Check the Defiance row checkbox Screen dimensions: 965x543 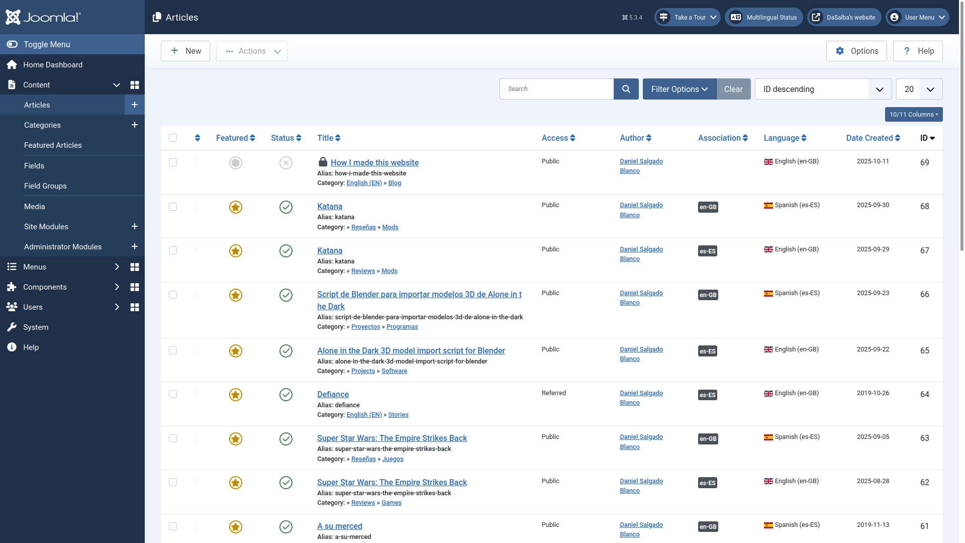173,394
